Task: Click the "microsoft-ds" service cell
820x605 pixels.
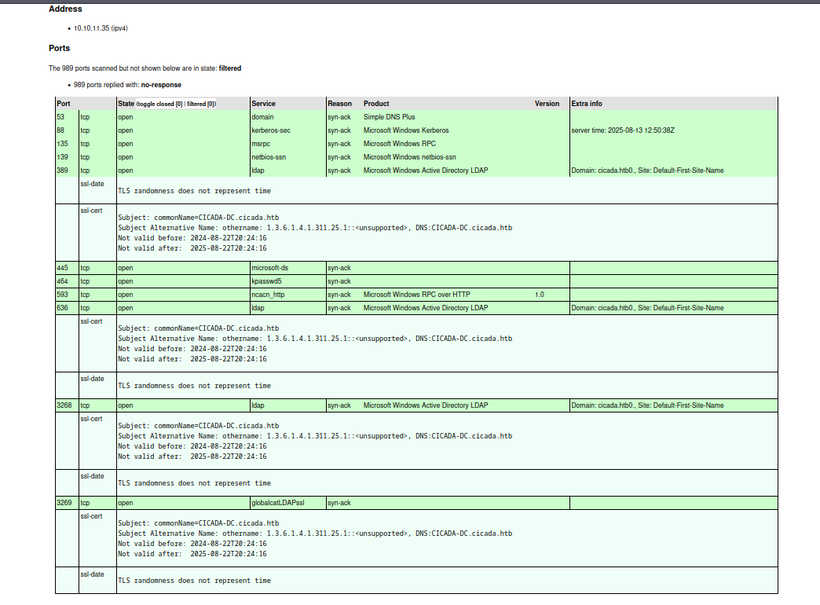Action: tap(270, 268)
